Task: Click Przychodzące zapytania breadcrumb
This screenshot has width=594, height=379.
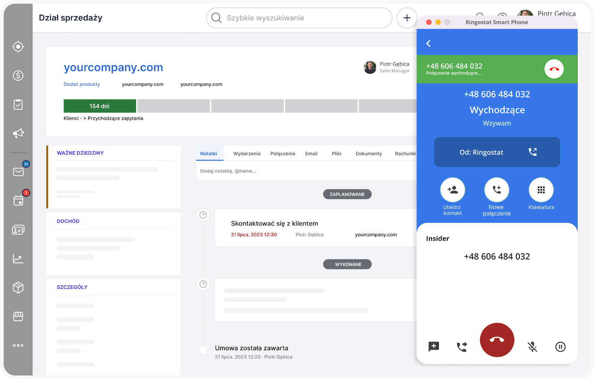Action: click(x=115, y=118)
